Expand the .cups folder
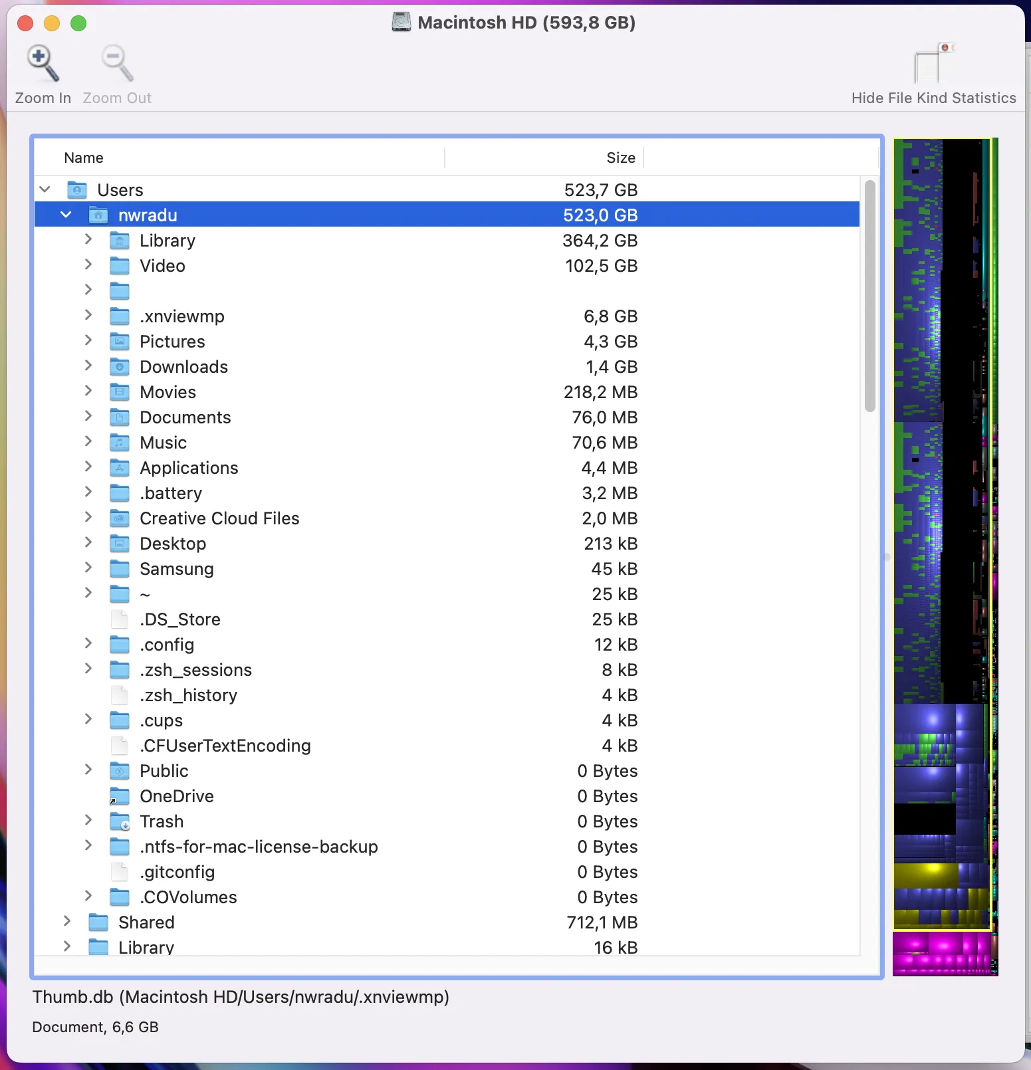The image size is (1031, 1070). tap(88, 719)
